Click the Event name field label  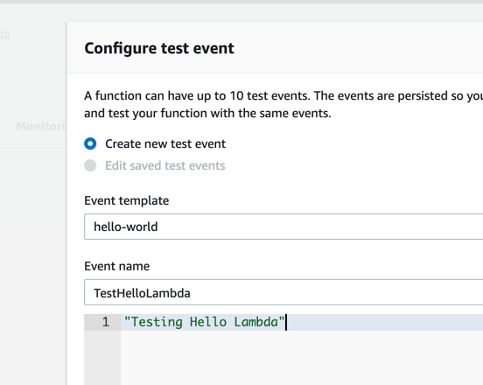point(117,266)
